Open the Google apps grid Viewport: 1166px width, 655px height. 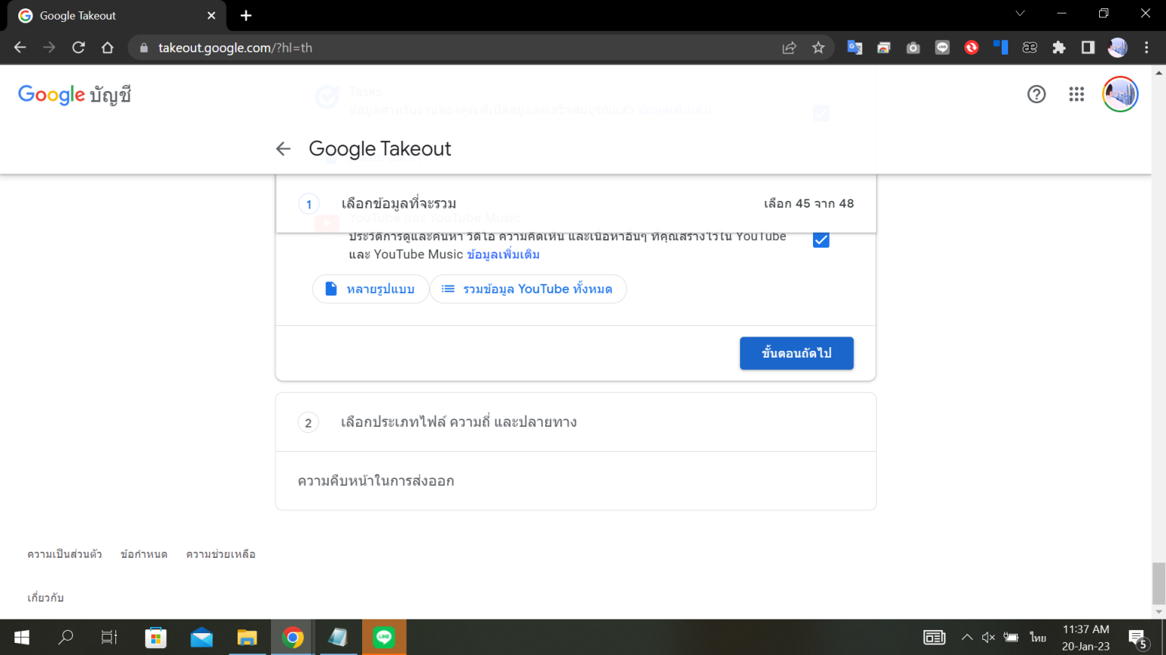coord(1076,94)
